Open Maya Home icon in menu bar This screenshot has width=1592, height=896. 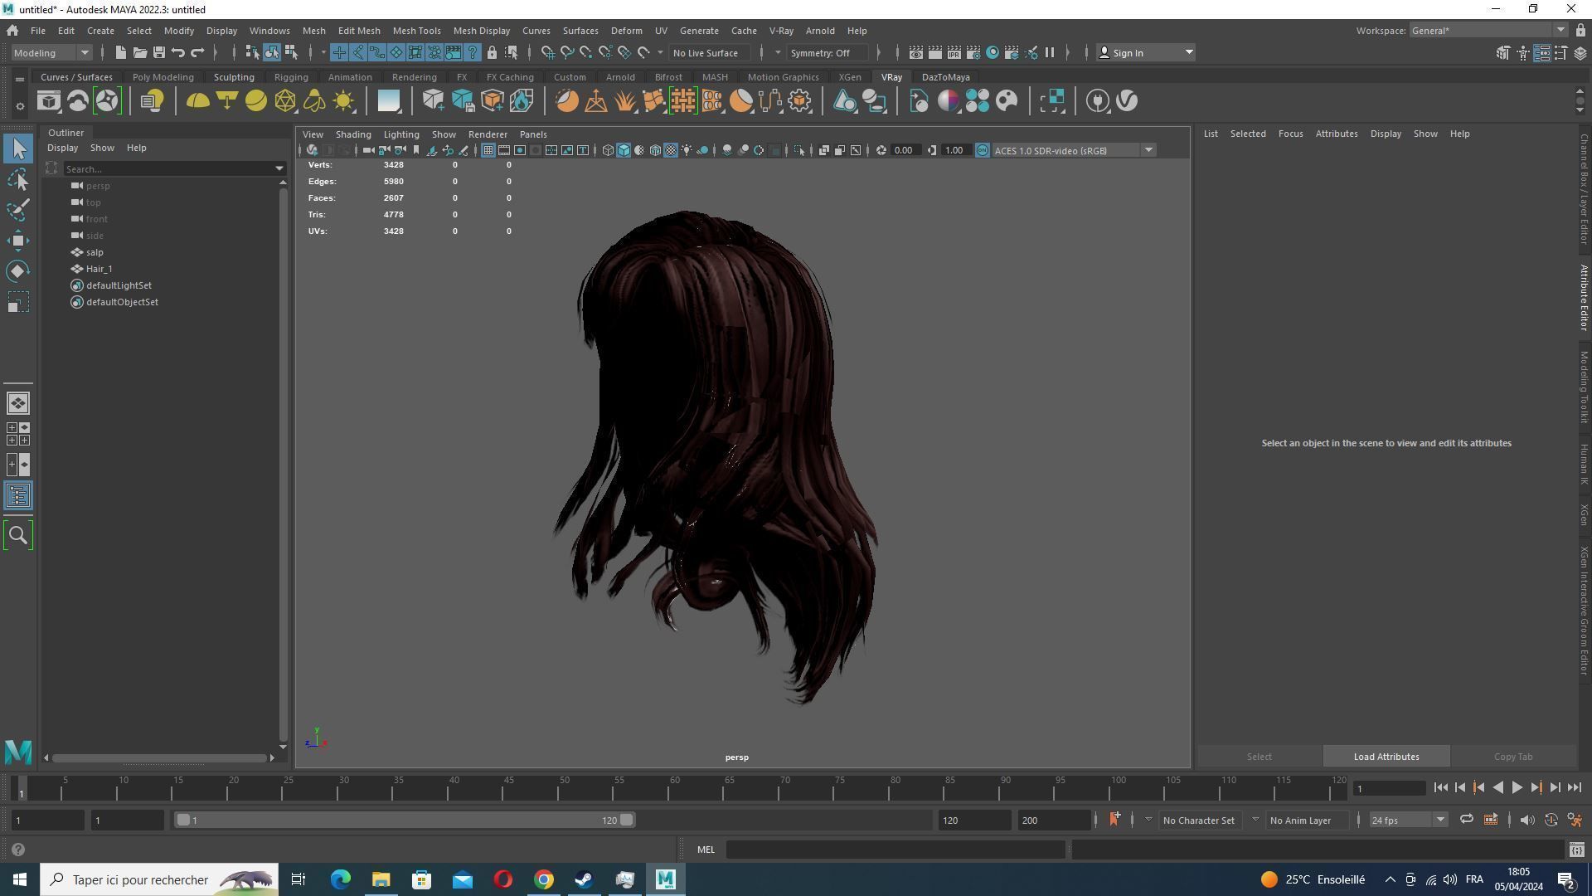(x=12, y=31)
